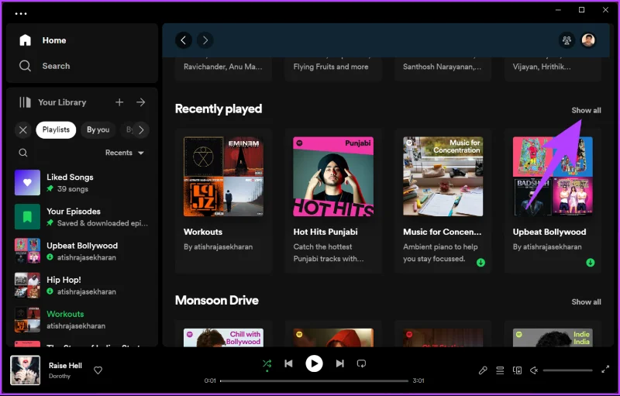The height and width of the screenshot is (396, 620).
Task: Open Search in sidebar
Action: (45, 66)
